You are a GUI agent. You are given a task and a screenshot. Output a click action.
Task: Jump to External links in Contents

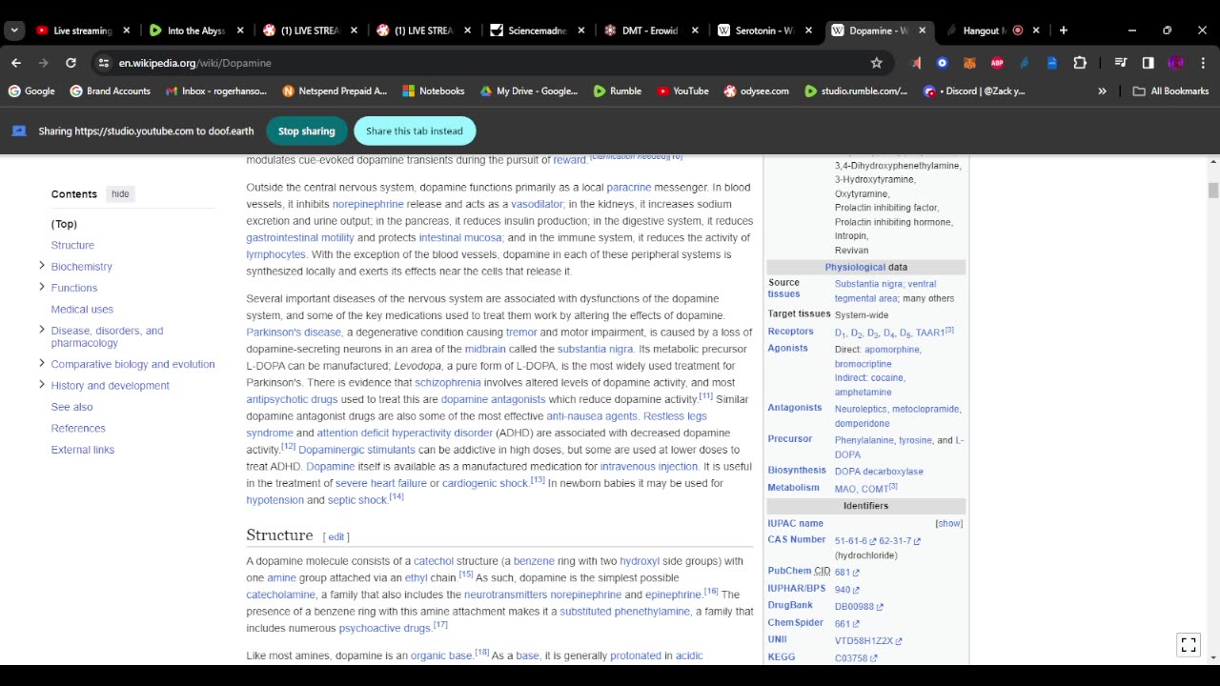point(83,450)
